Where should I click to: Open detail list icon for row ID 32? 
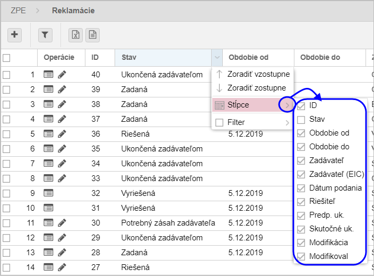coord(49,193)
